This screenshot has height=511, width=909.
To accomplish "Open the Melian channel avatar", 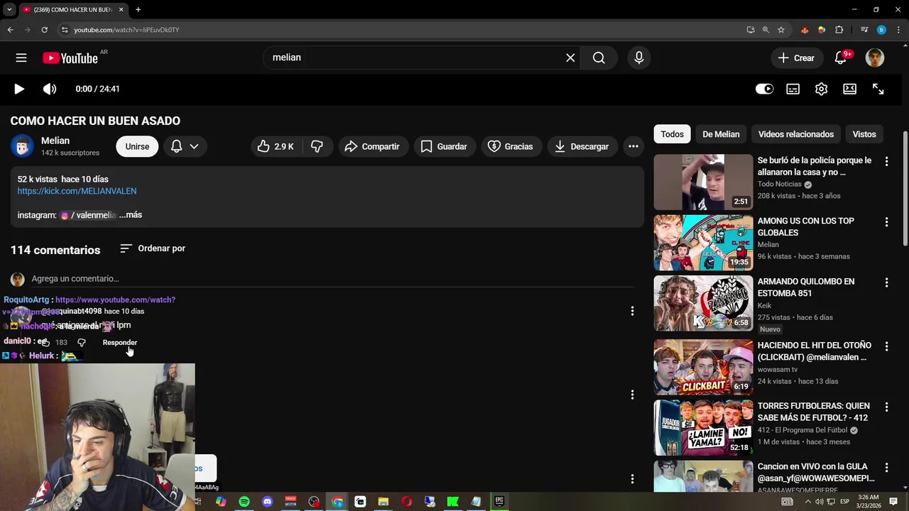I will (x=22, y=145).
